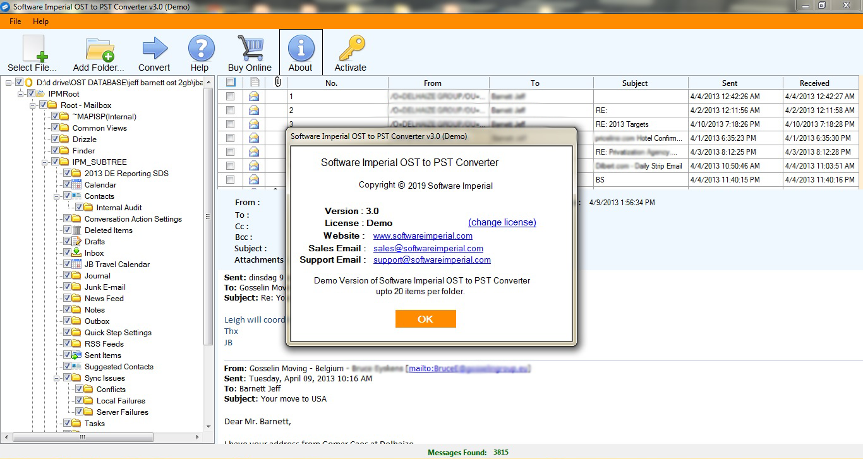This screenshot has height=459, width=863.
Task: Open the Help question mark icon
Action: coord(201,49)
